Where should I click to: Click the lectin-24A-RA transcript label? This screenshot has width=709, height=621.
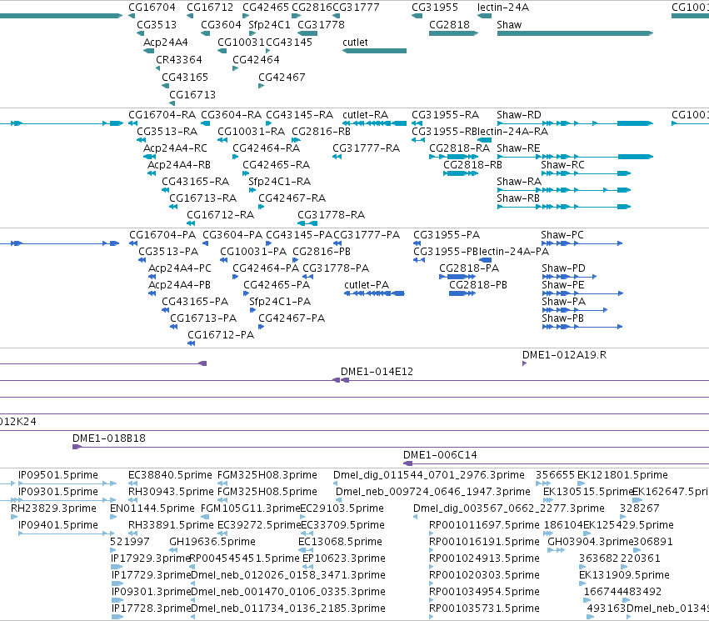click(512, 132)
